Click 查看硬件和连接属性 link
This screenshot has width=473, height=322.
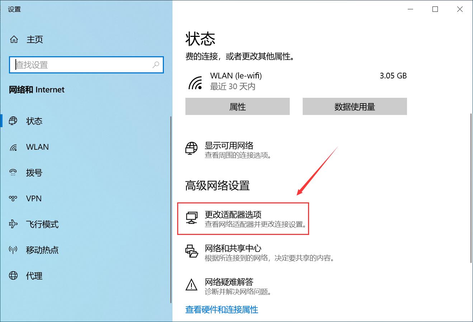pos(222,309)
